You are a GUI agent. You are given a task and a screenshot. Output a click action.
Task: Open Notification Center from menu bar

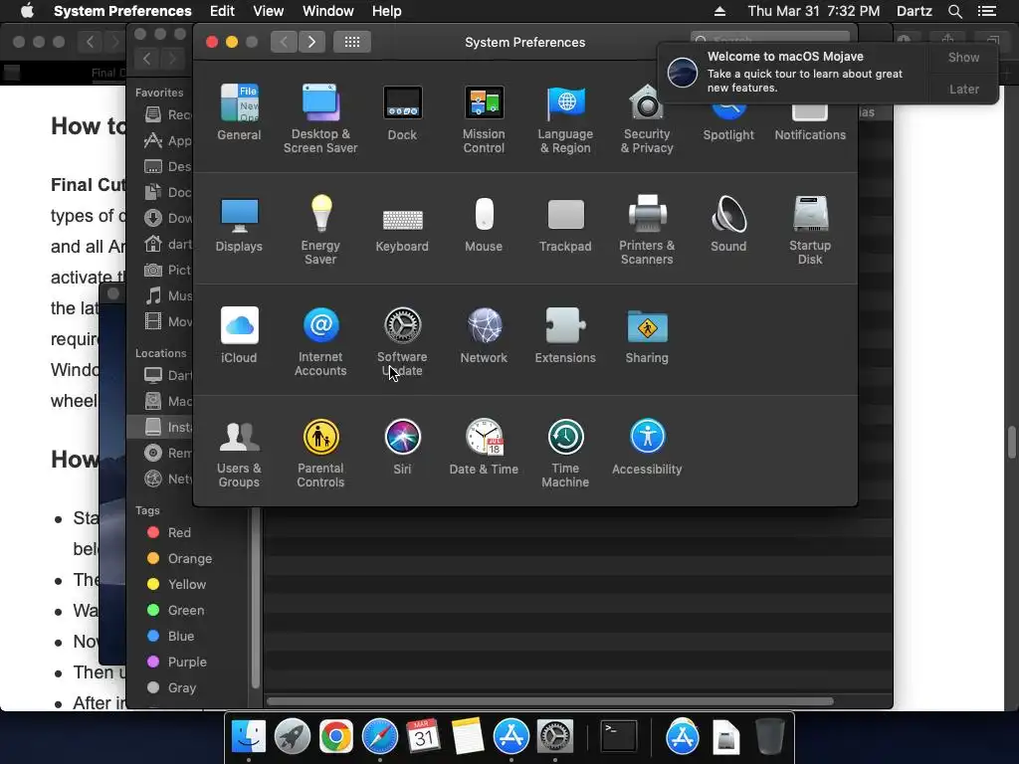[x=986, y=11]
